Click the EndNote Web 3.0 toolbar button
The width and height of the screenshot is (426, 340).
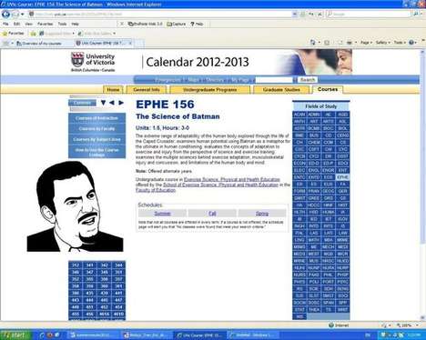[x=146, y=24]
